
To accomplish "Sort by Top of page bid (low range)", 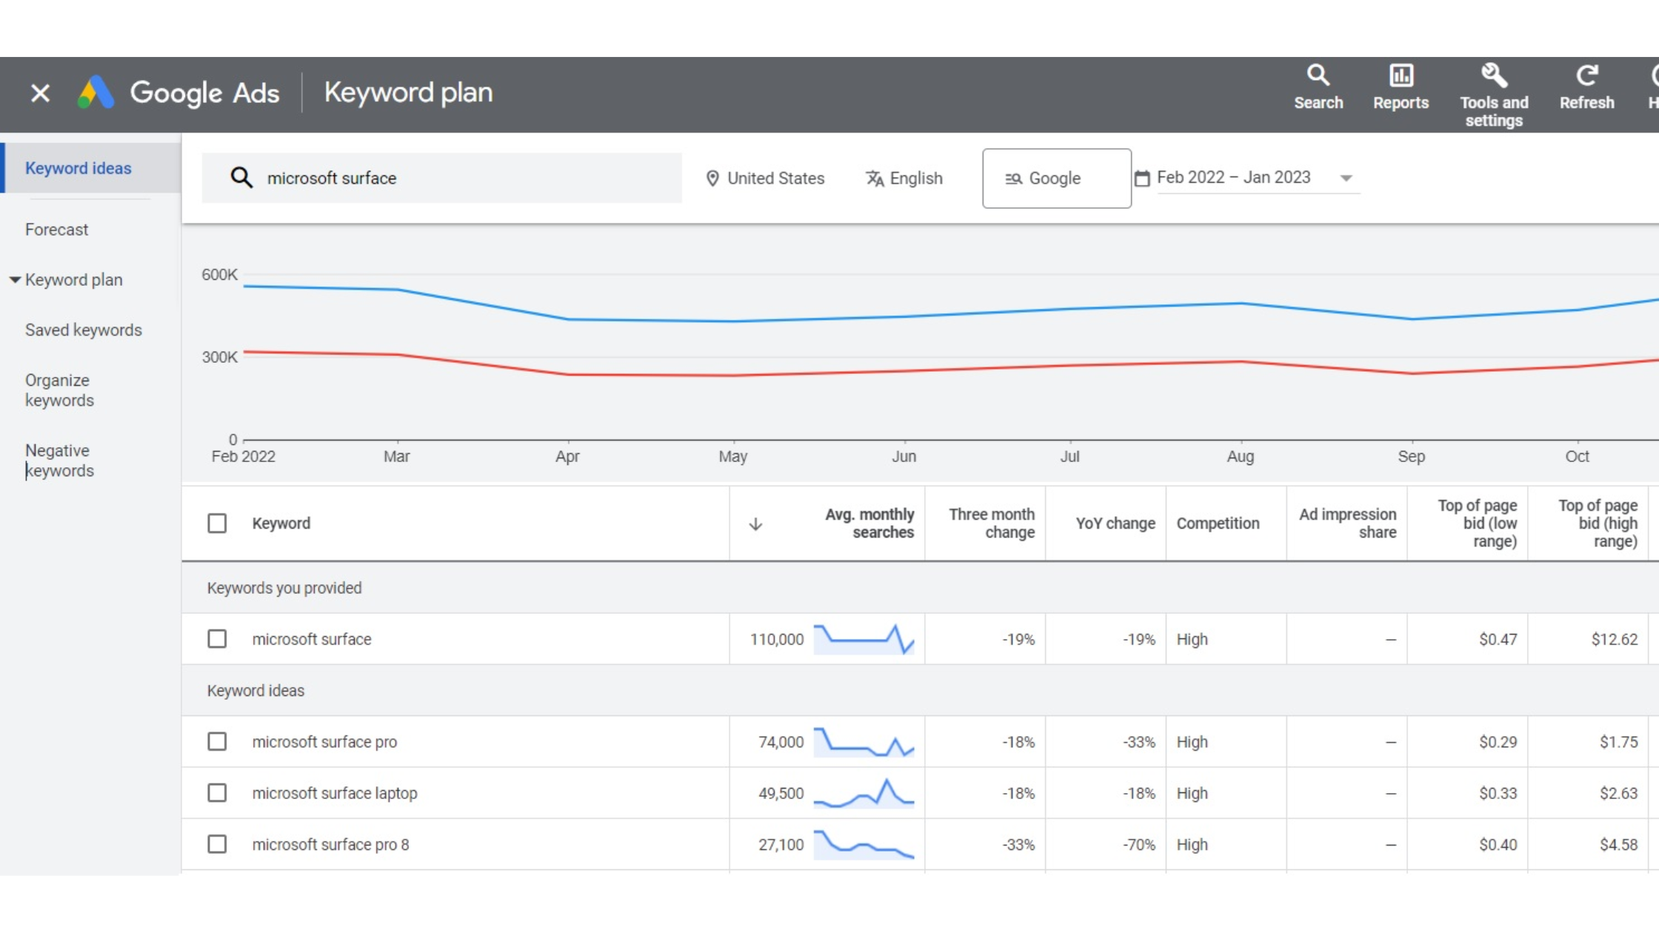I will point(1478,524).
